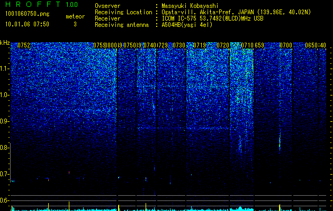Click the 0710 time label on spectrogram
The image size is (333, 211).
tap(247, 45)
